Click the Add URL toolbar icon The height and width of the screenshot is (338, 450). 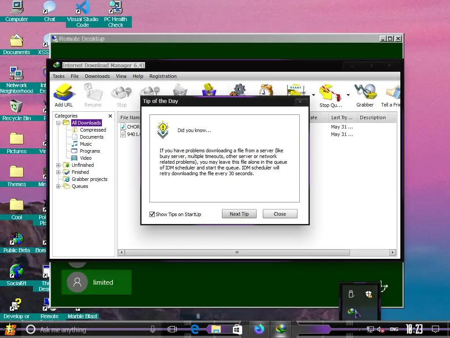tap(64, 92)
